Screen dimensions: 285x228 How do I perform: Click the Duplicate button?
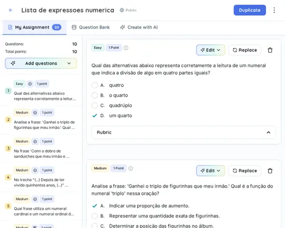(250, 10)
